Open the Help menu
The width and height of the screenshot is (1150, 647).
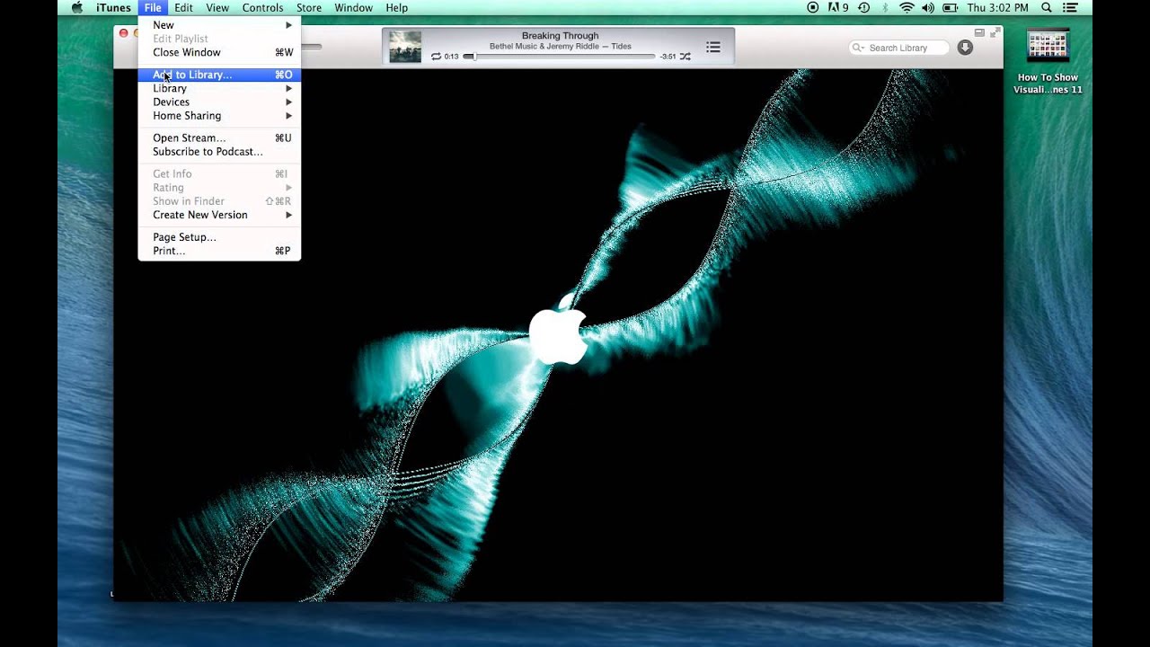pyautogui.click(x=396, y=8)
